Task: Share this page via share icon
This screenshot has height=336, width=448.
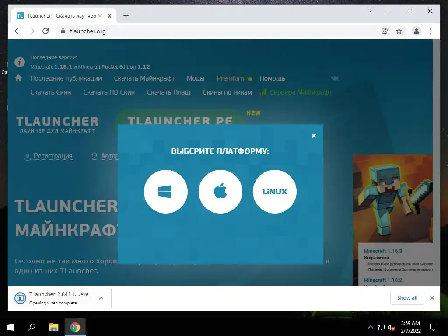Action: pyautogui.click(x=385, y=31)
